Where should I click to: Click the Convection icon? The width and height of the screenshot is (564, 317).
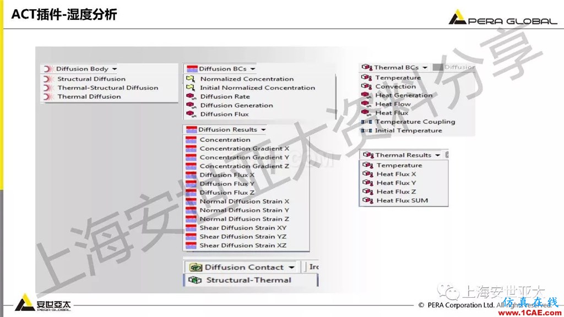[x=366, y=86]
